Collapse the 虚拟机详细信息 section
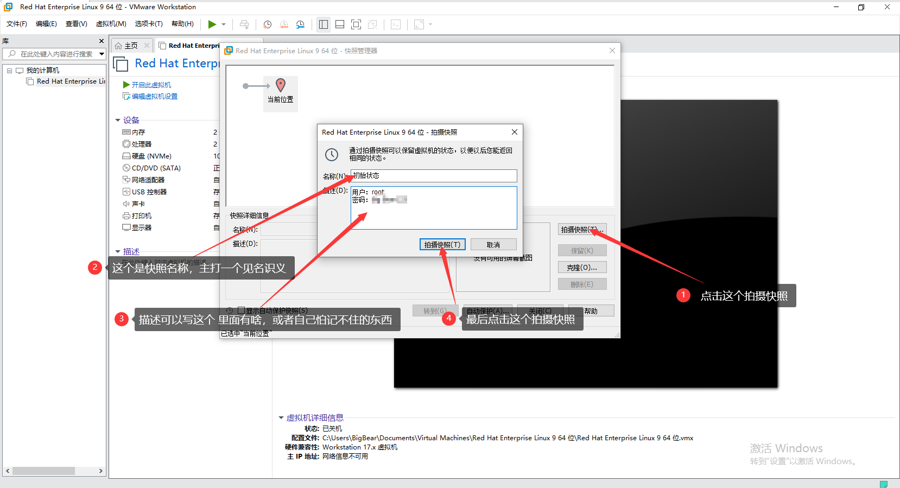 [281, 417]
